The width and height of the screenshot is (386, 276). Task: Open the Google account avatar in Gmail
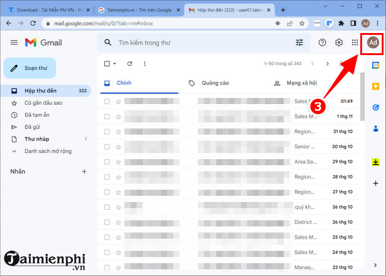(373, 43)
